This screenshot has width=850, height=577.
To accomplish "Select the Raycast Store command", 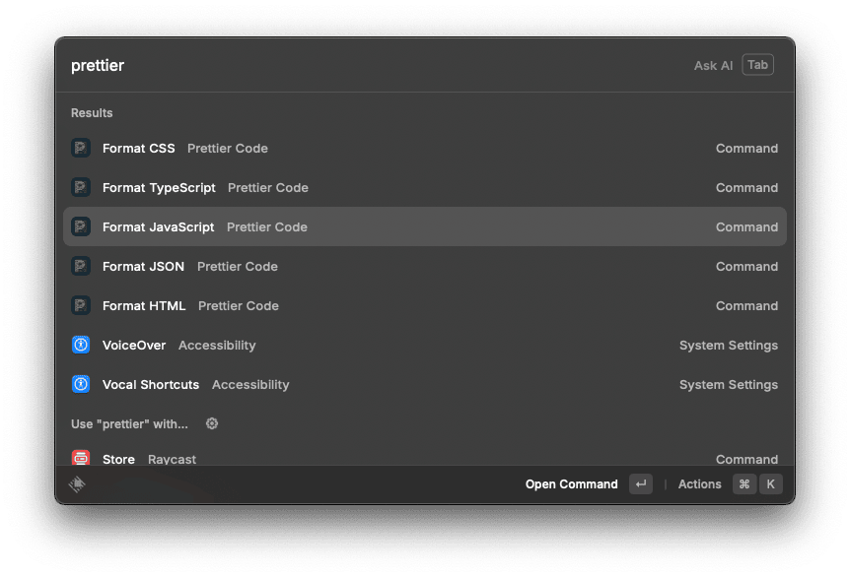I will tap(425, 456).
